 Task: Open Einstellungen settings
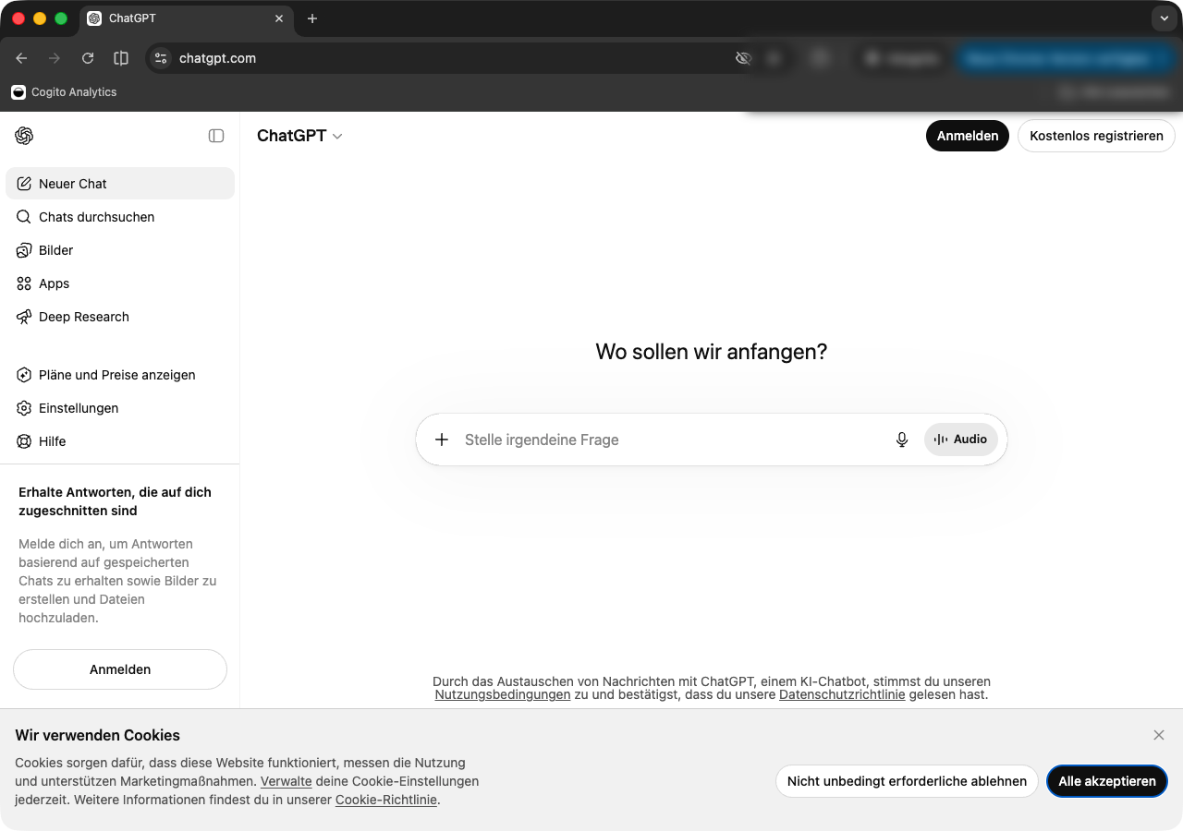point(120,408)
